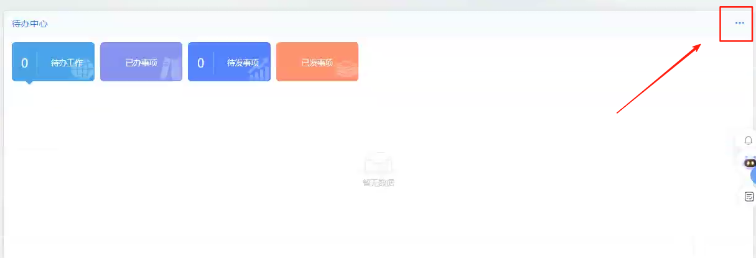Click the 暂无数据 placeholder text
The image size is (756, 258).
378,183
